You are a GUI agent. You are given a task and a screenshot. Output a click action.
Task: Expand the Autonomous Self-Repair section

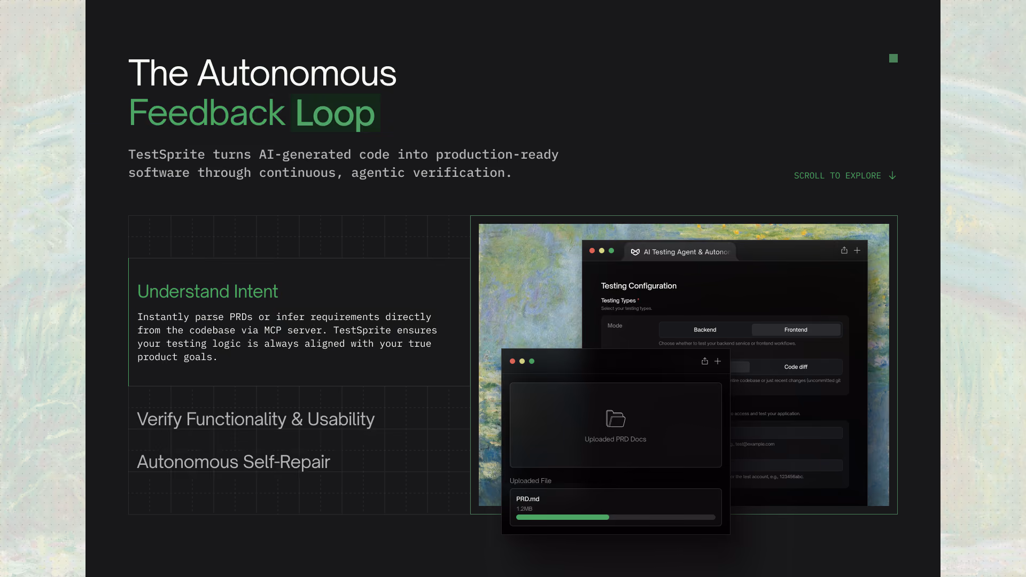click(234, 462)
